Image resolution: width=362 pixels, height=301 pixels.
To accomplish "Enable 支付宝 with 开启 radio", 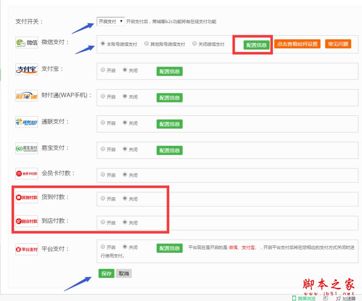I will pos(103,70).
